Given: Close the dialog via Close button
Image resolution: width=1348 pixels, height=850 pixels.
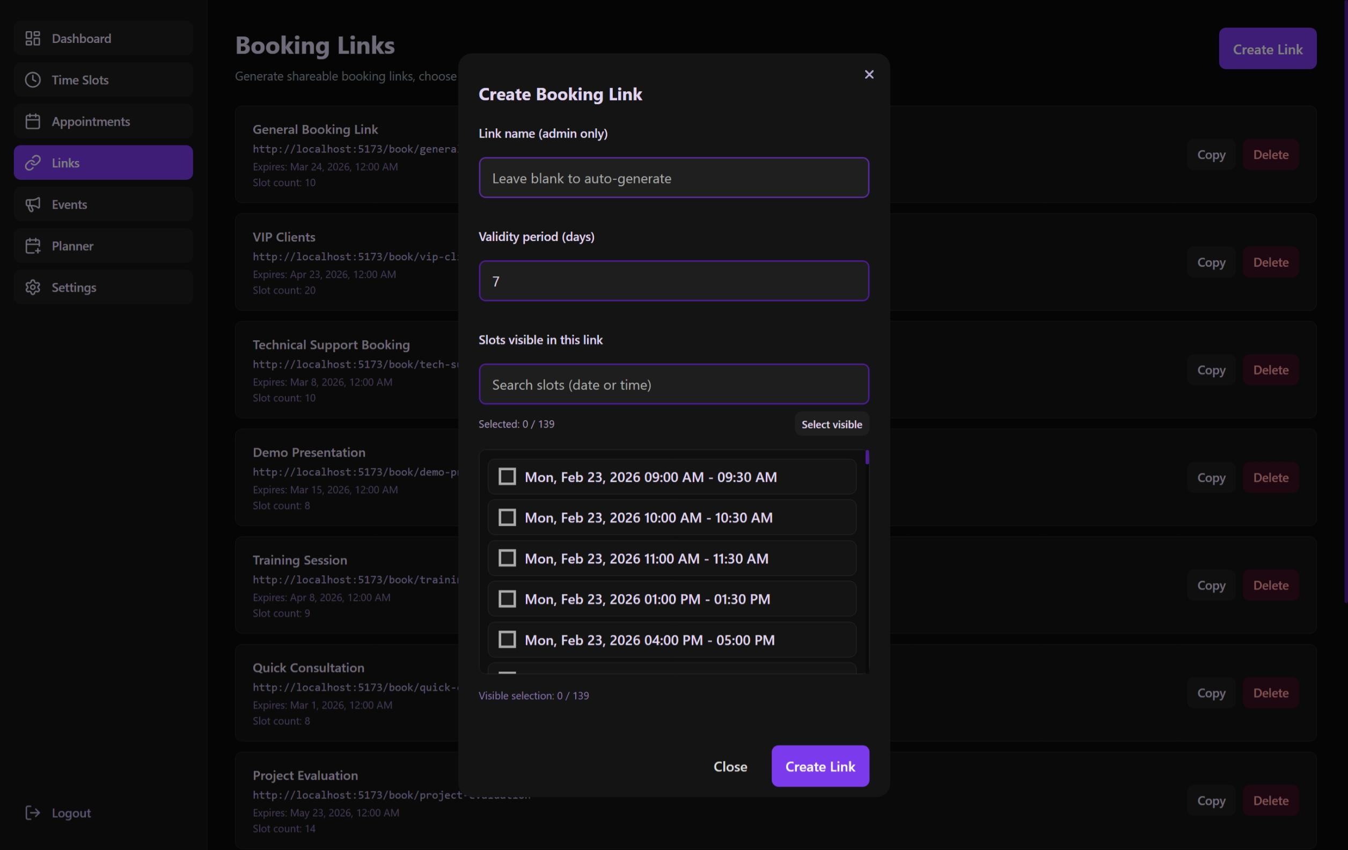Looking at the screenshot, I should [730, 766].
